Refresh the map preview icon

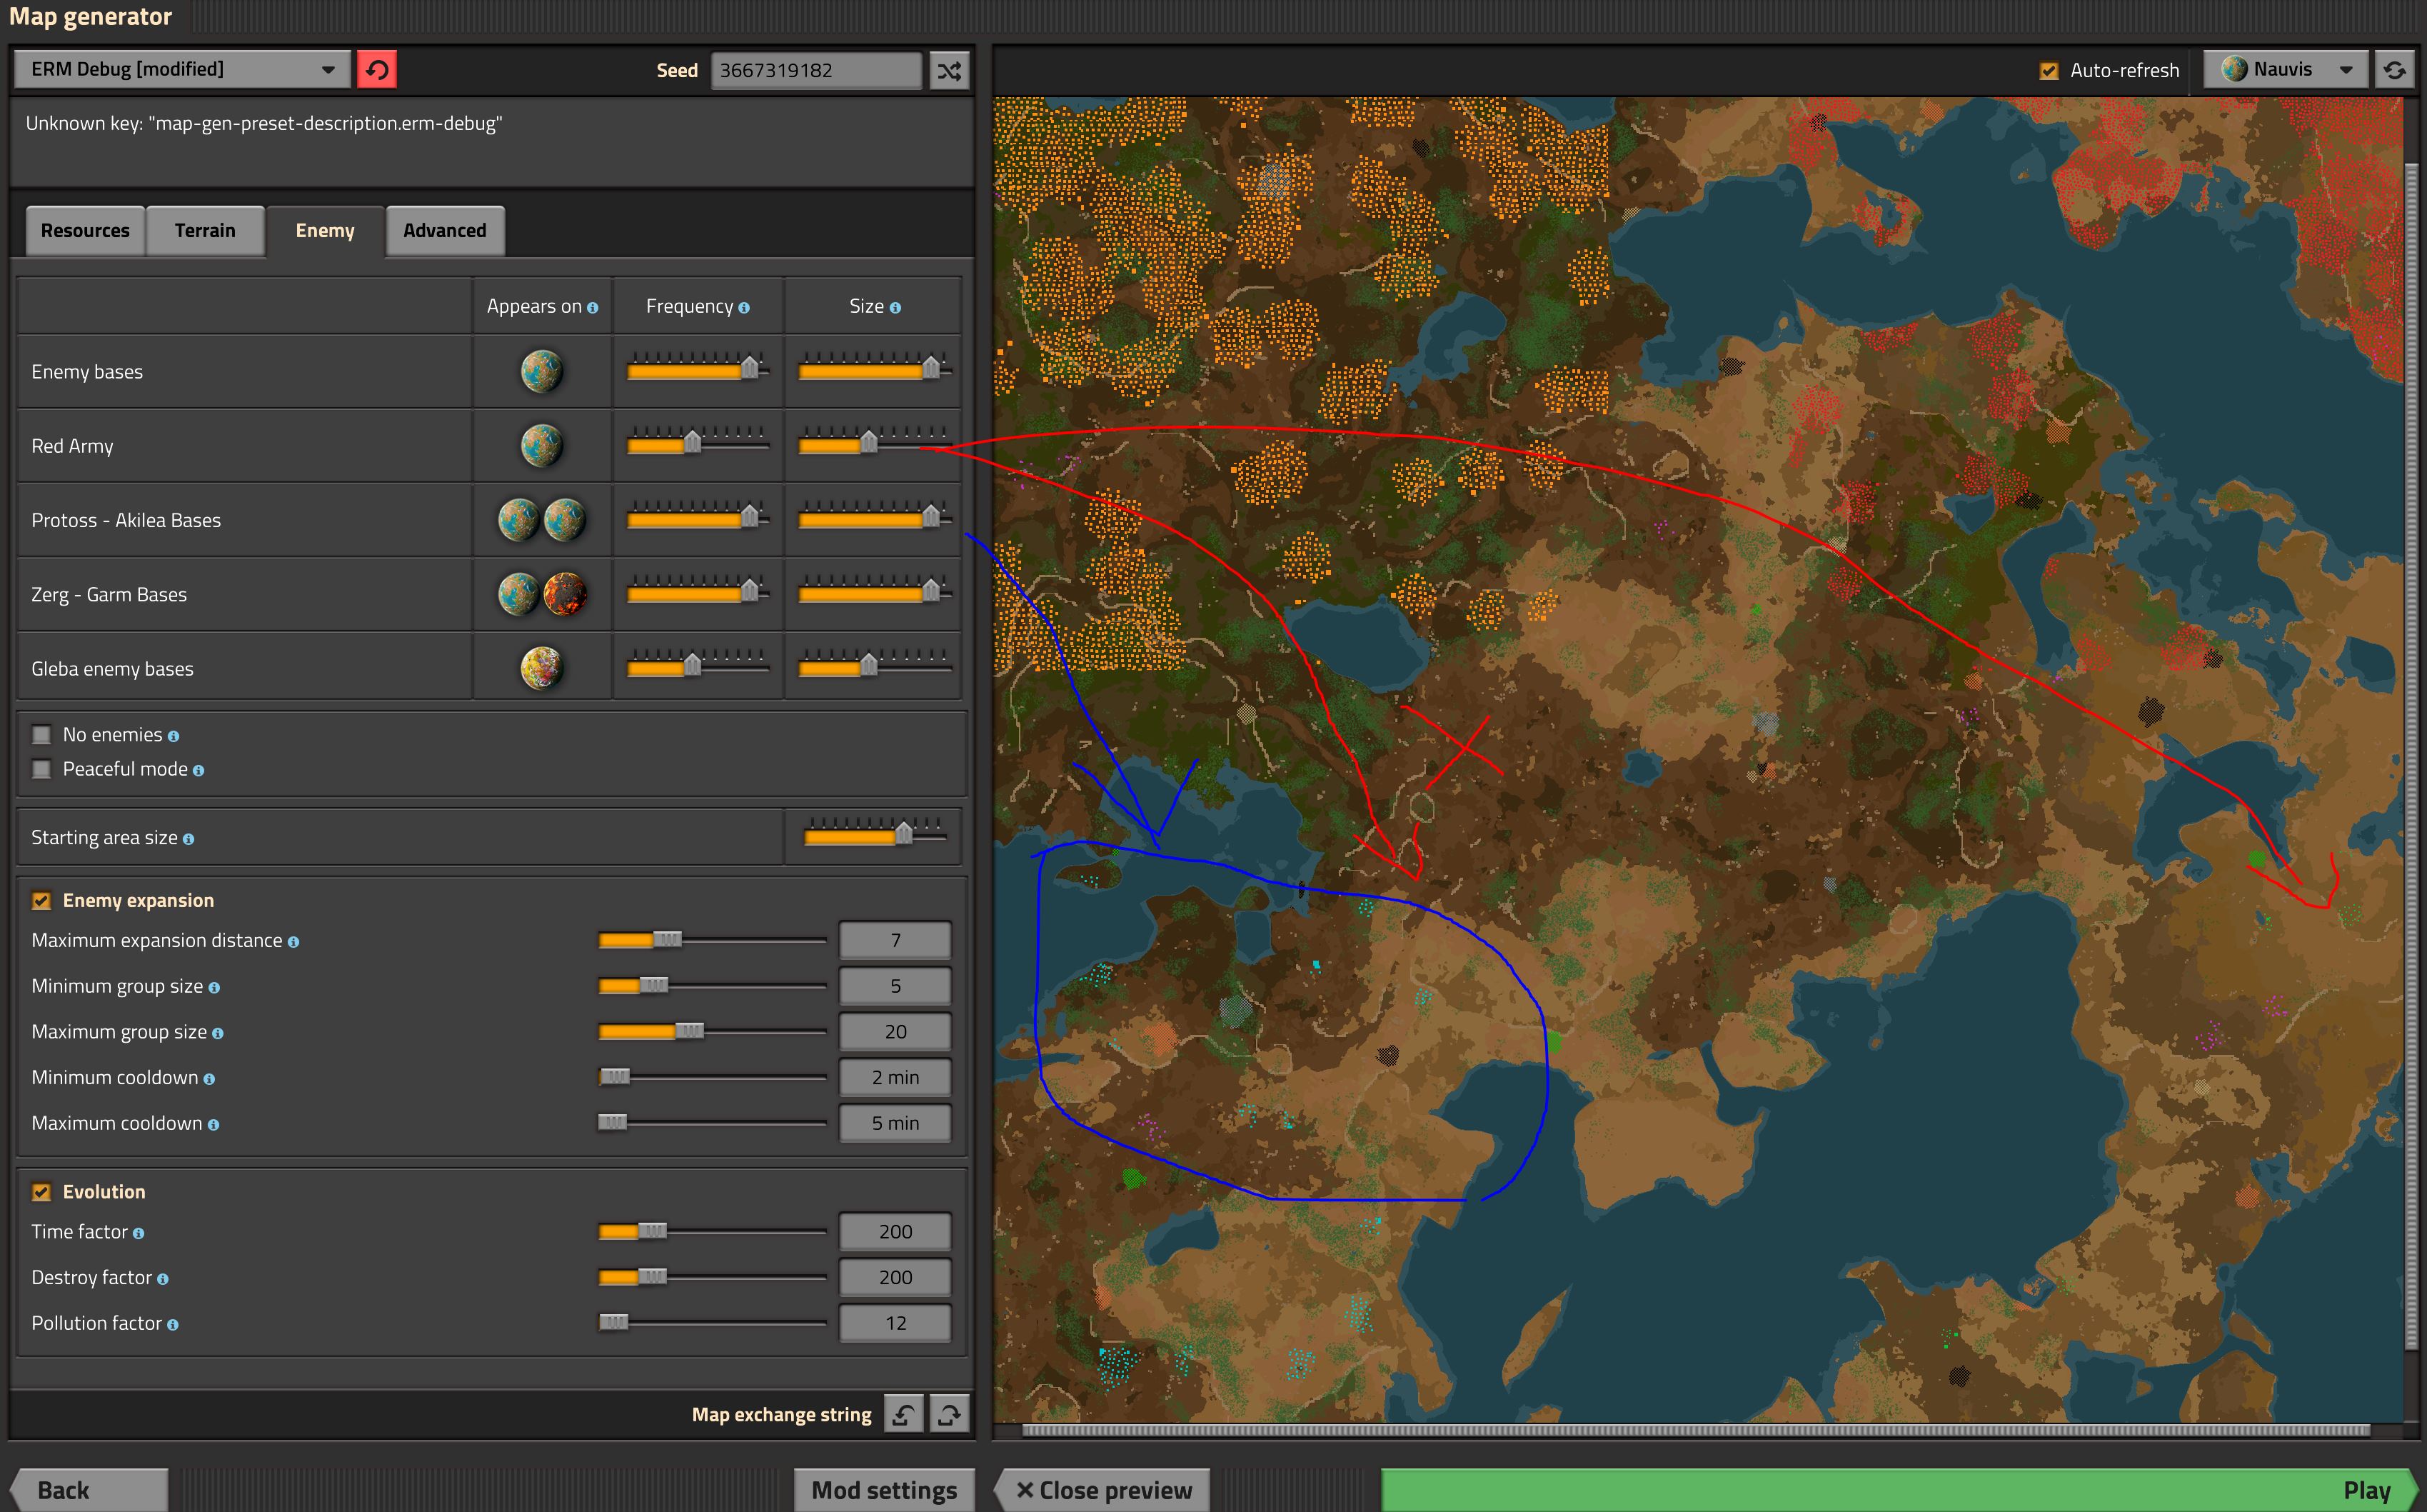pyautogui.click(x=2394, y=70)
